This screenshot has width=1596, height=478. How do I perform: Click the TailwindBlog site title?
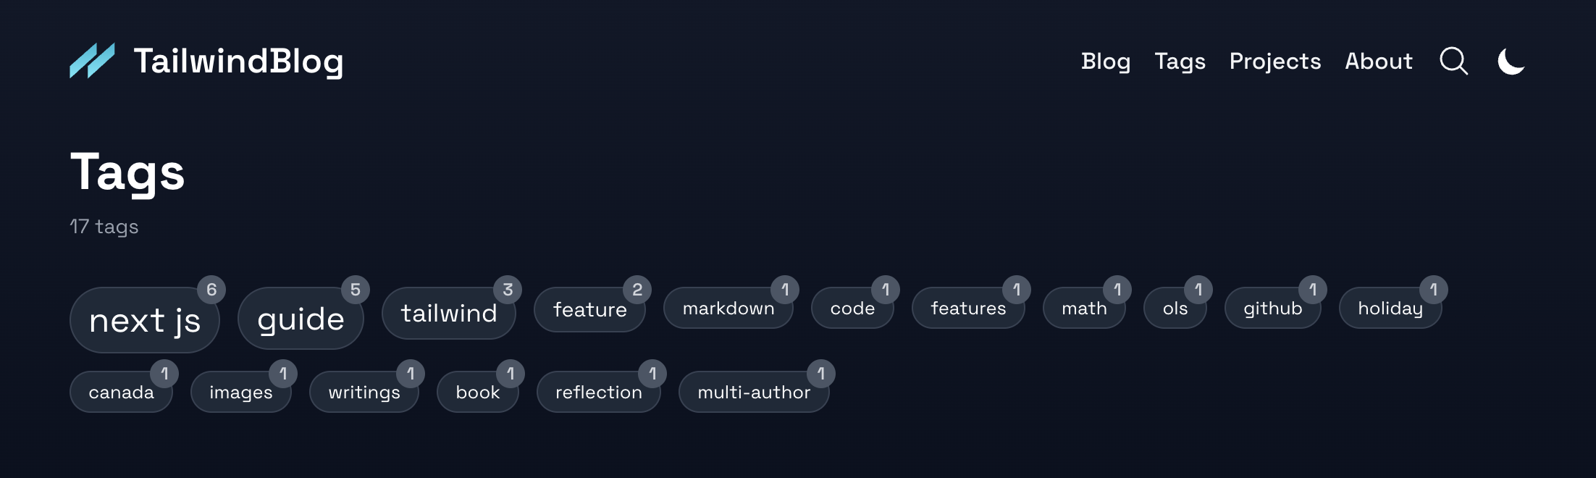click(238, 61)
